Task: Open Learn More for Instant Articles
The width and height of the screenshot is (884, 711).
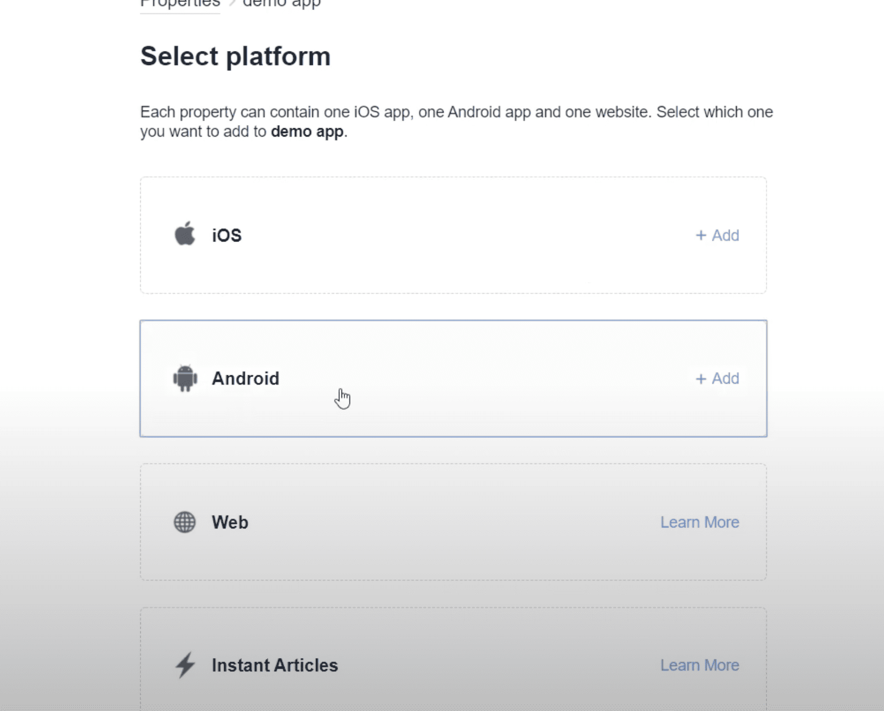Action: pos(699,665)
